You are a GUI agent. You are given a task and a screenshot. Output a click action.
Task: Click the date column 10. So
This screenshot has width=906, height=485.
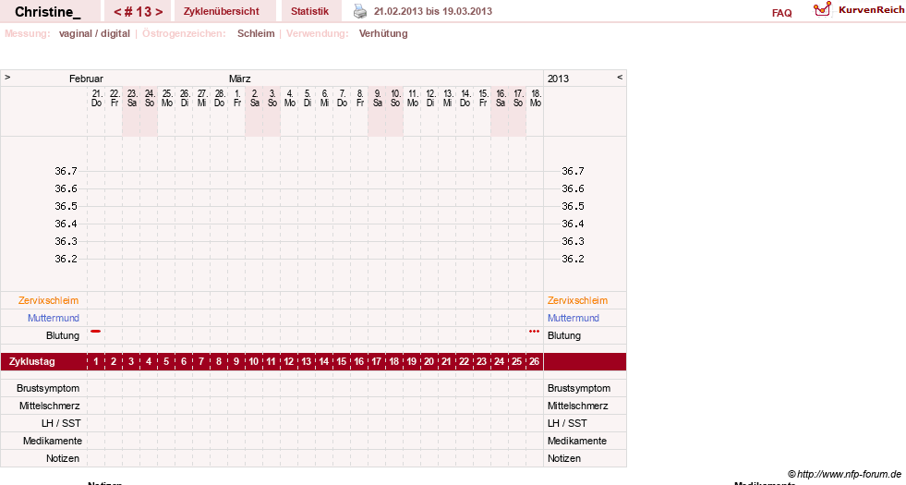tap(395, 98)
